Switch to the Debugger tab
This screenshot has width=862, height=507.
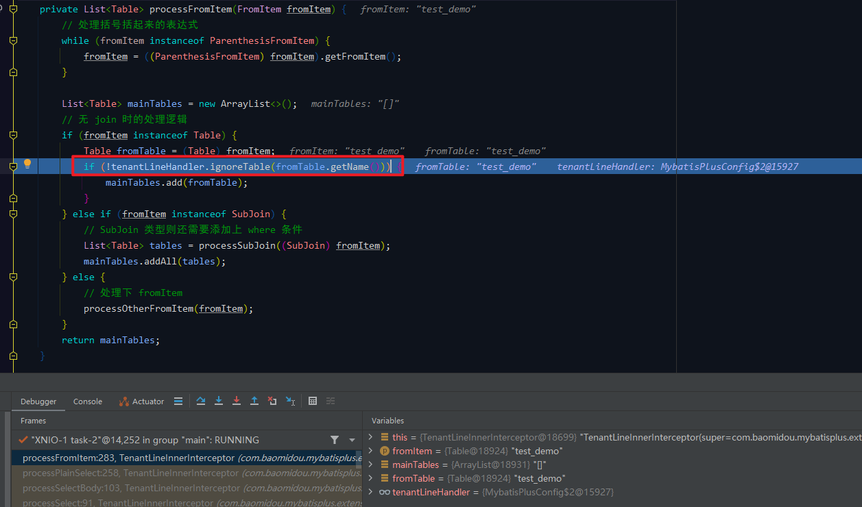coord(38,401)
